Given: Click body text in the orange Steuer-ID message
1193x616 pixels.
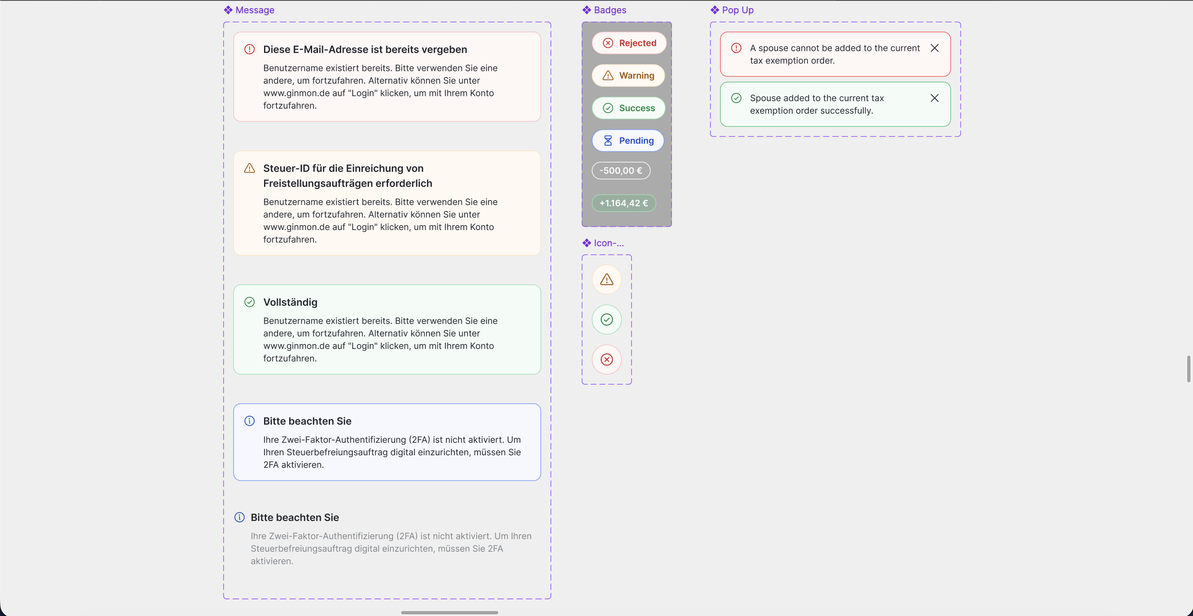Looking at the screenshot, I should [380, 221].
